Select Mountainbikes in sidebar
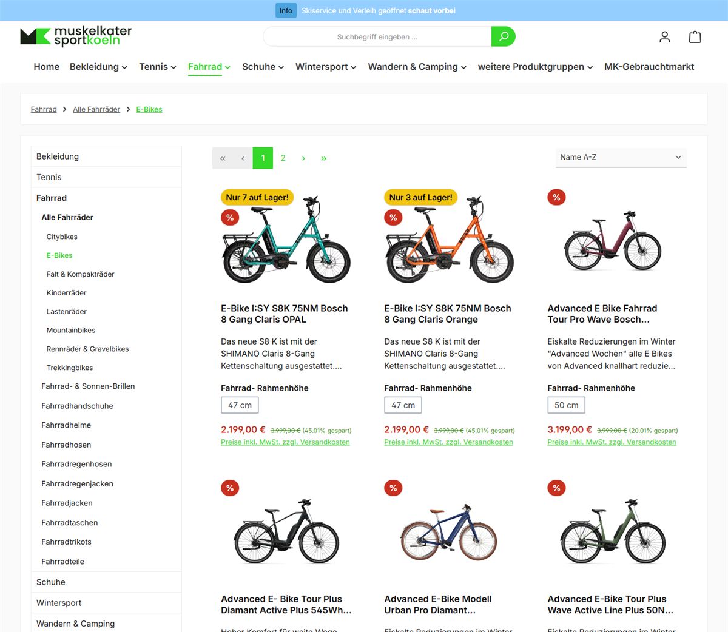This screenshot has height=632, width=728. [71, 331]
